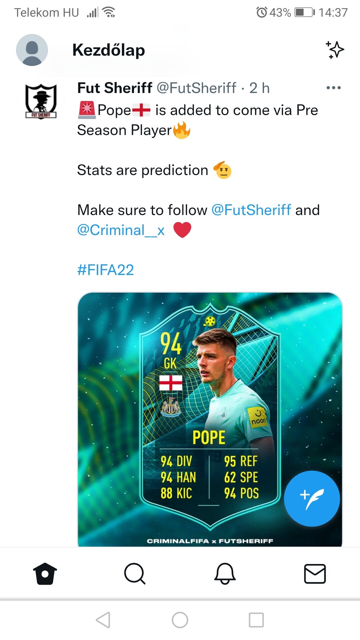The height and width of the screenshot is (640, 360).
Task: Open the profile avatar menu
Action: 32,50
